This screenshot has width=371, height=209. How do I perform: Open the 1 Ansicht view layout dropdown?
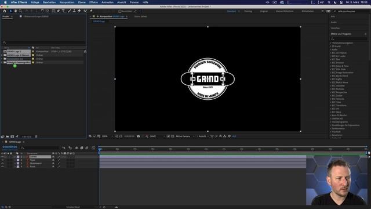(203, 136)
